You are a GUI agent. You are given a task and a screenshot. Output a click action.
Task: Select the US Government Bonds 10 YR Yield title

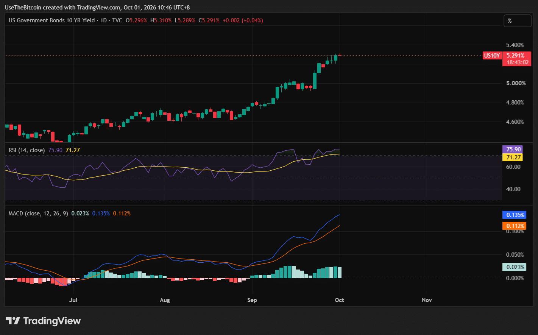pos(52,20)
